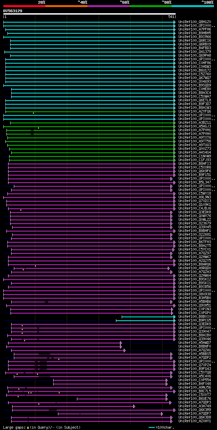Open hit UniRef100_B4FBD3

coord(195,48)
